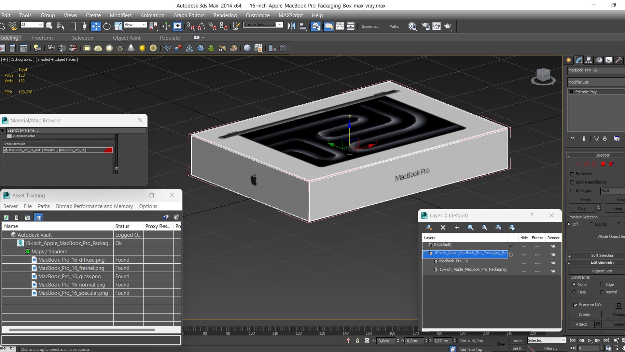The width and height of the screenshot is (625, 352).
Task: Switch to the Freeform ribbon tab
Action: pyautogui.click(x=42, y=38)
